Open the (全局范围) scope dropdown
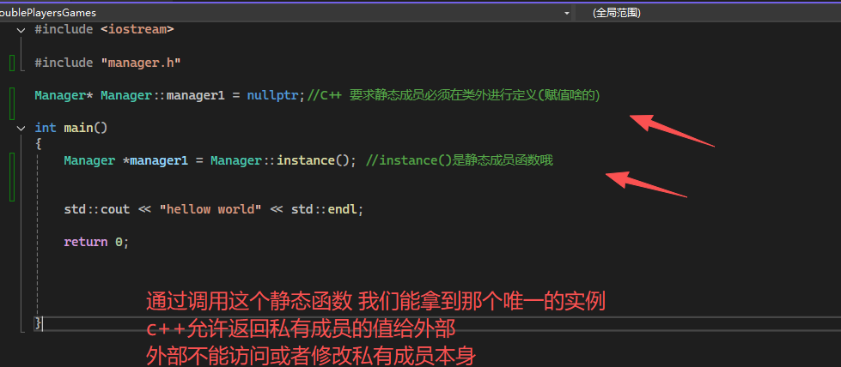Viewport: 841px width, 367px height. (704, 13)
